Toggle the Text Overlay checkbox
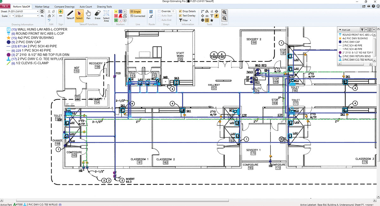 click(x=180, y=16)
